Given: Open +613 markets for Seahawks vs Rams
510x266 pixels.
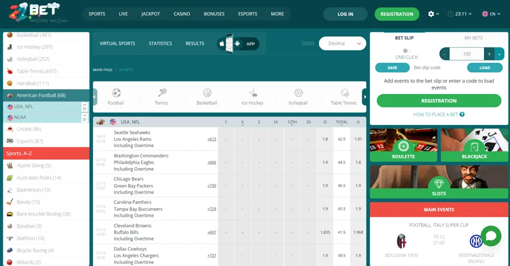Looking at the screenshot, I should tap(212, 139).
